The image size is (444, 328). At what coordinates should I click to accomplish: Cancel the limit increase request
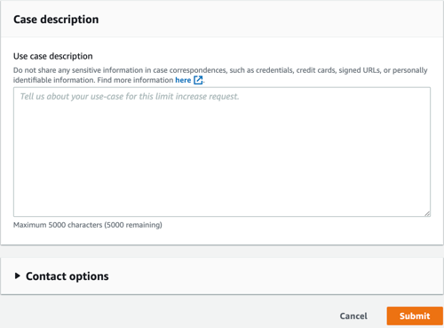353,316
